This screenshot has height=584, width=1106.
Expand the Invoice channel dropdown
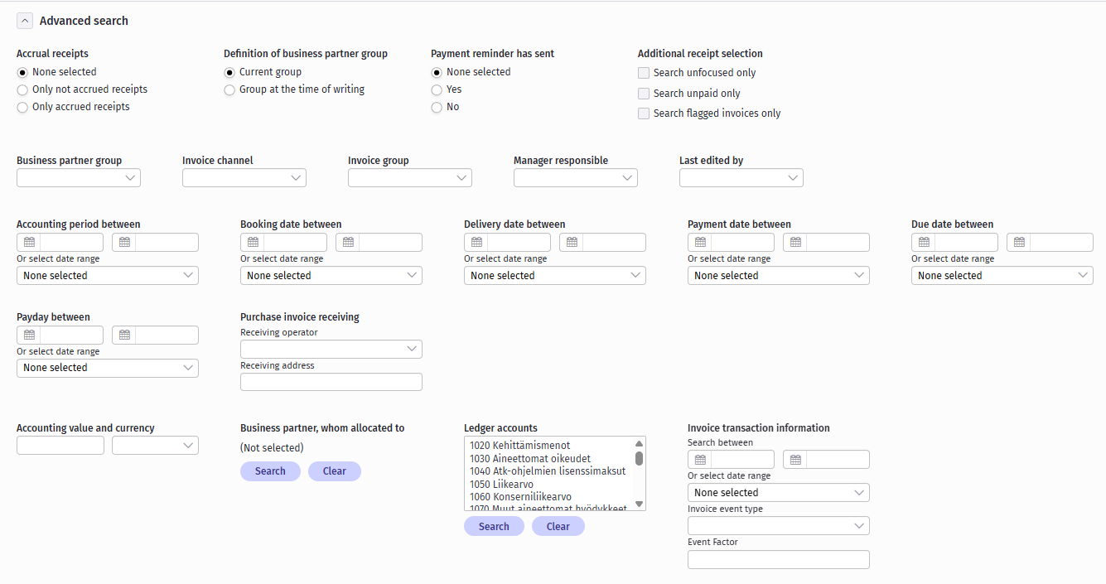244,178
